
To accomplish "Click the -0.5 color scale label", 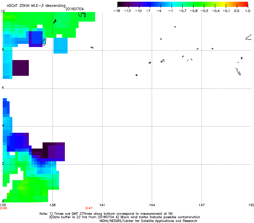I will [205, 11].
